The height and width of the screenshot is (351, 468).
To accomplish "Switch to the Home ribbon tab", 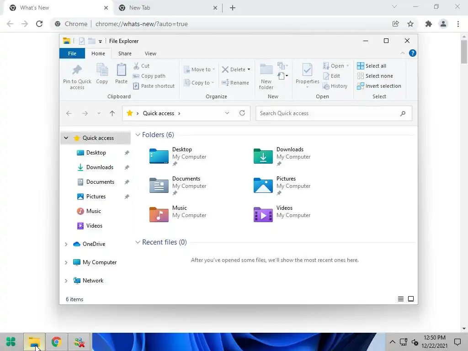I will point(98,53).
